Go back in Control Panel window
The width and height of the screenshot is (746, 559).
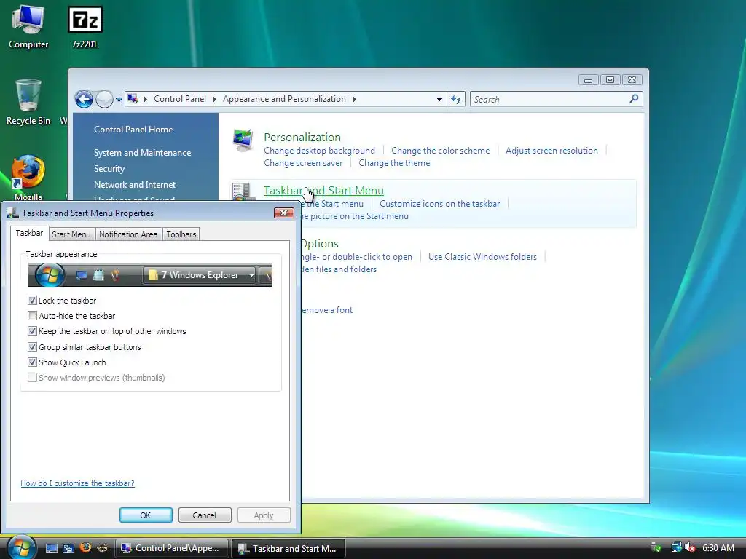(x=85, y=99)
